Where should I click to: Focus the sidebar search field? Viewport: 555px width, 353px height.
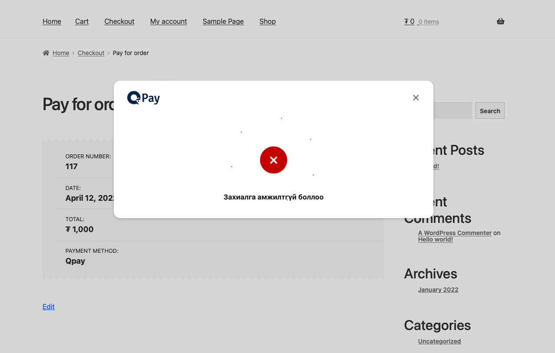452,111
